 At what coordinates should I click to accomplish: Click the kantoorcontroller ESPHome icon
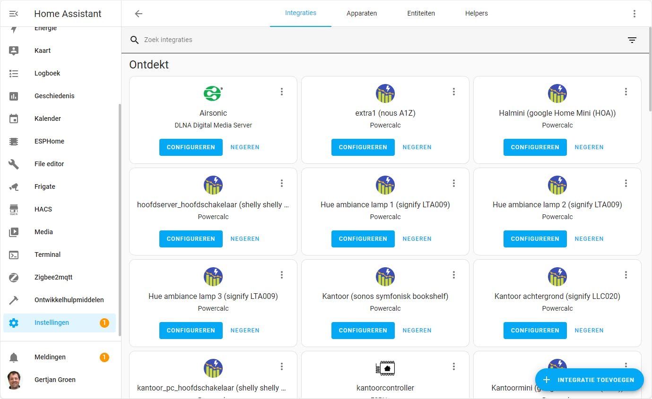(x=385, y=368)
